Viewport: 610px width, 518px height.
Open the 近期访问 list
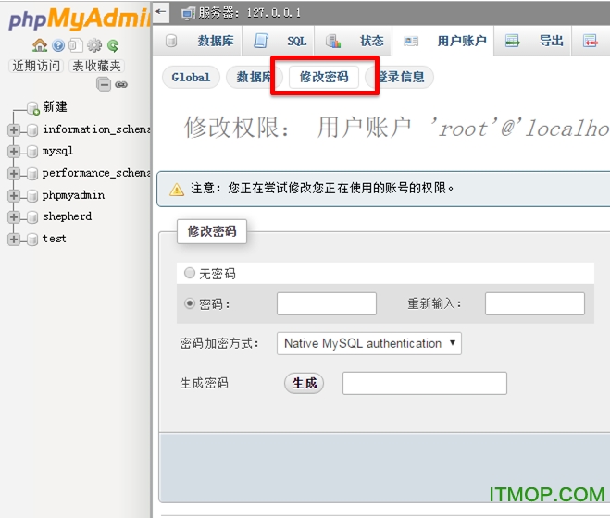[36, 66]
